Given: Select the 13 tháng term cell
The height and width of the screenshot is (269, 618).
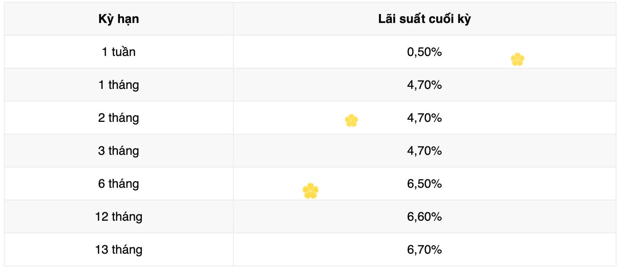Looking at the screenshot, I should (118, 249).
